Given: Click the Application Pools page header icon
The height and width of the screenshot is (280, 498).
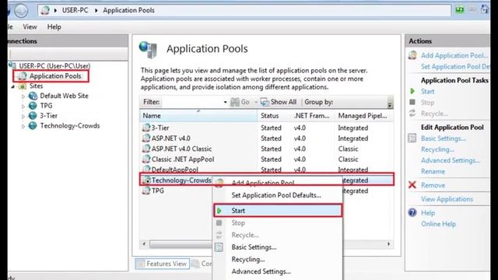Looking at the screenshot, I should click(148, 50).
